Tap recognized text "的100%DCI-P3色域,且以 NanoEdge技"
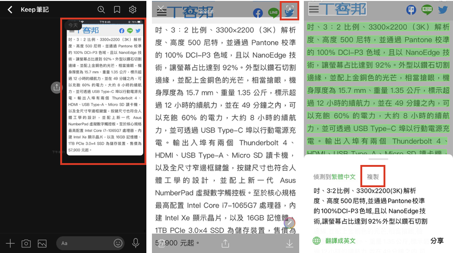Screen dimensions: 453x253 [370, 211]
